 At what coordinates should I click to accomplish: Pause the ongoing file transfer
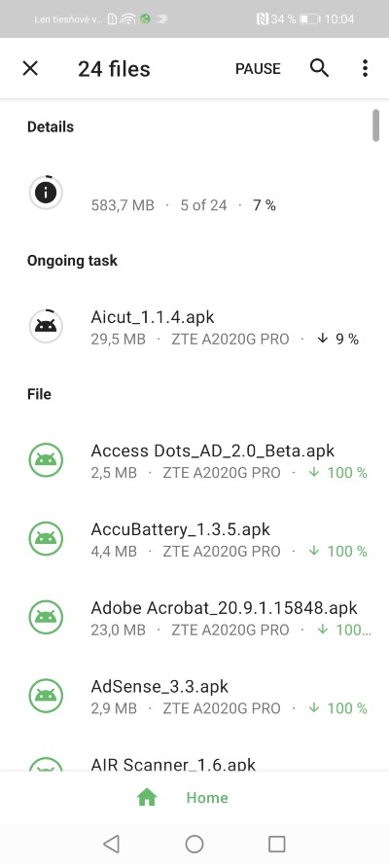click(258, 68)
